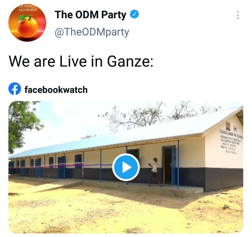Select the 'We are Live in Ganze:' text
Viewport: 252px width, 237px height.
81,61
